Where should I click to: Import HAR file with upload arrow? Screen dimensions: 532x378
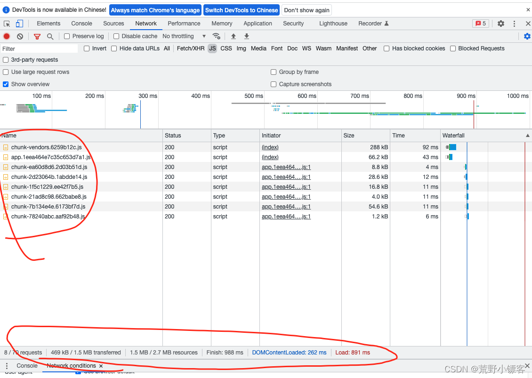pos(234,36)
